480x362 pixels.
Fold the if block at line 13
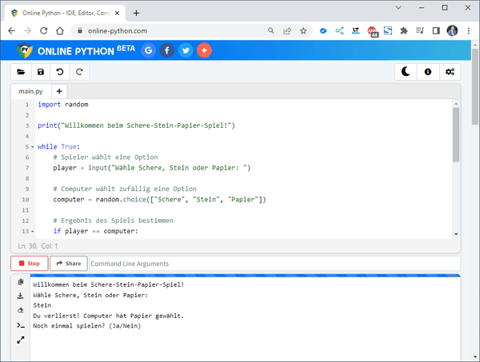coord(32,231)
